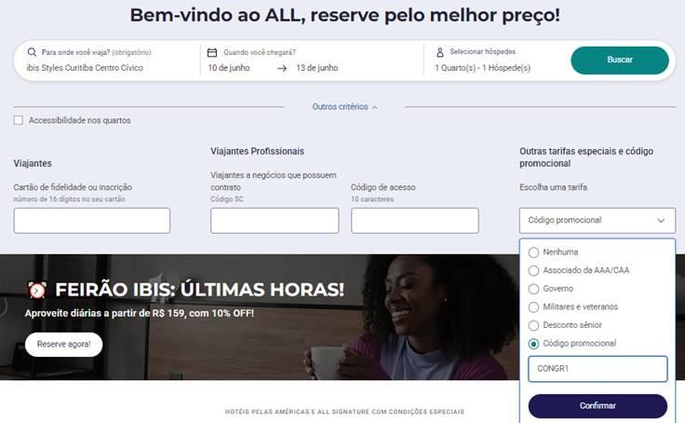Screen dimensions: 685x423
Task: Click the Cartão de fidelidade input field
Action: pos(92,221)
